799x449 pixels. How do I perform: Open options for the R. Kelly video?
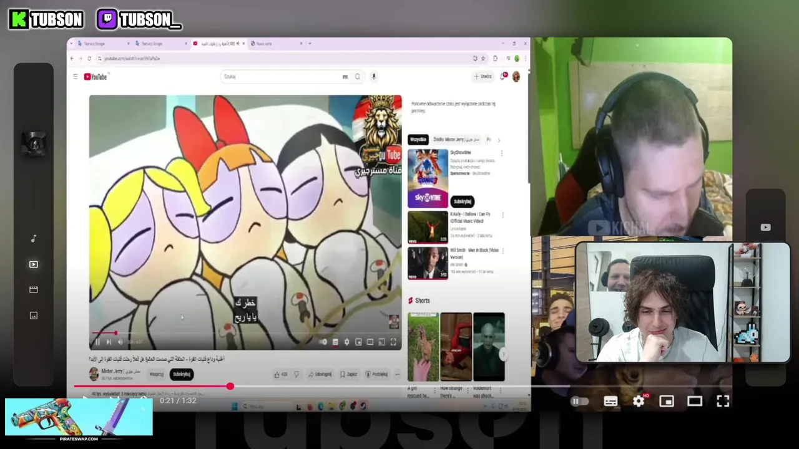pos(502,215)
